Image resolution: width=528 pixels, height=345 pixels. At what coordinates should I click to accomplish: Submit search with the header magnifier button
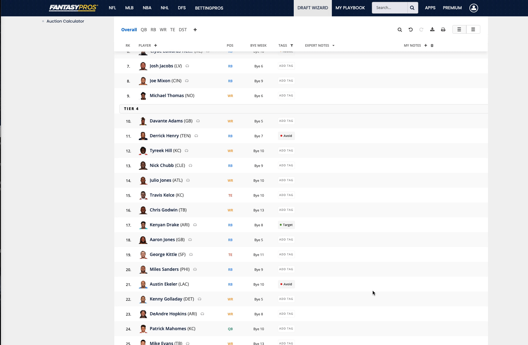pos(412,8)
